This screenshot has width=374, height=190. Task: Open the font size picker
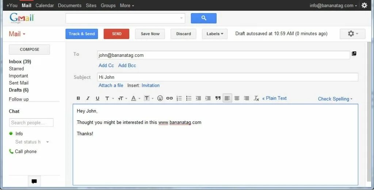pos(122,98)
